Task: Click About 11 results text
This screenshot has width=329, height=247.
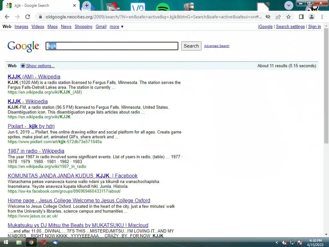Action: tap(287, 66)
